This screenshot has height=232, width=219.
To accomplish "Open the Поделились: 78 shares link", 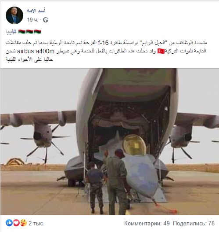I will [x=194, y=223].
